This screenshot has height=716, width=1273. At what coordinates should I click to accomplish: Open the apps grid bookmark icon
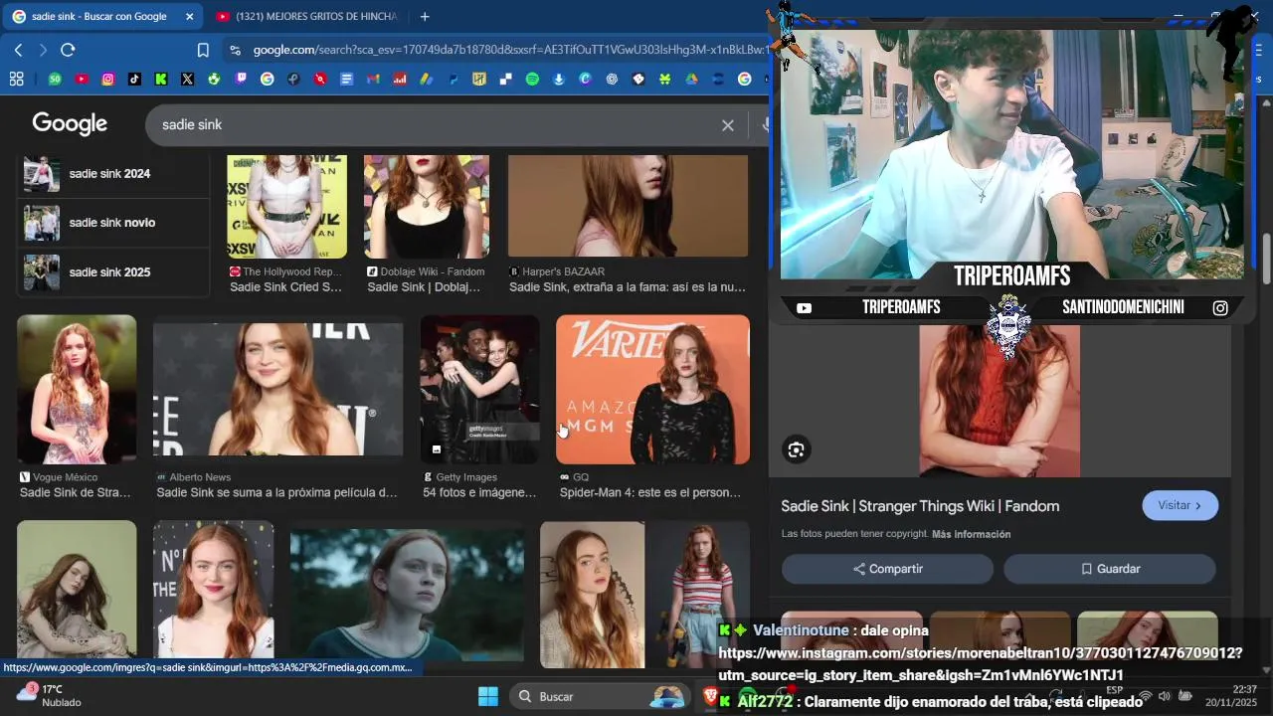pos(16,79)
